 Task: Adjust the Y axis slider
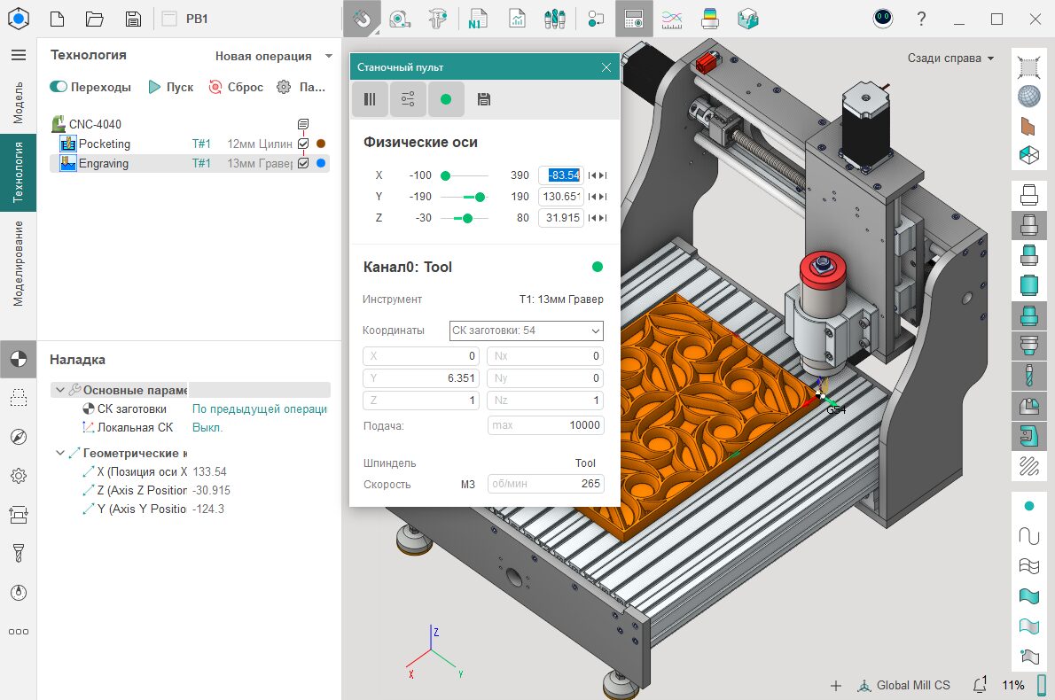click(x=480, y=197)
